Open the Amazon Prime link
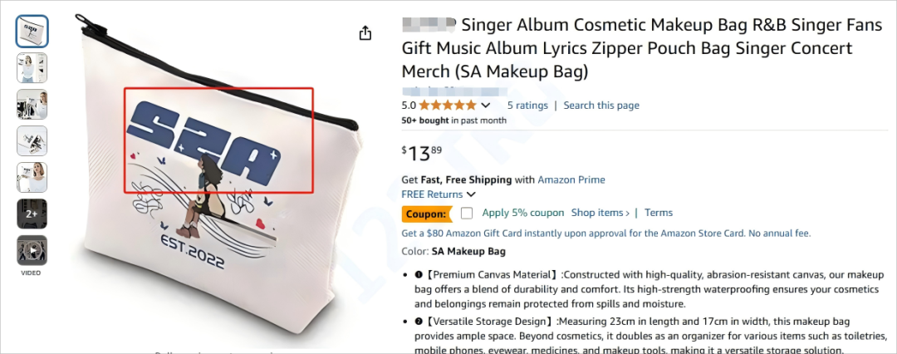 coord(571,179)
